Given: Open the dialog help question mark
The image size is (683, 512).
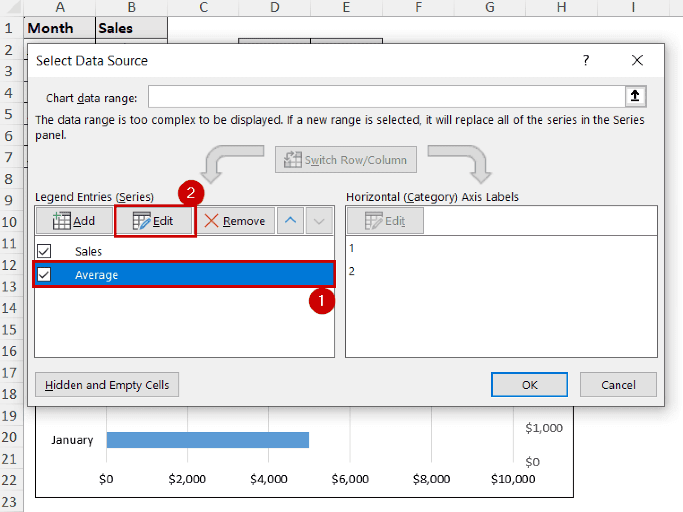Looking at the screenshot, I should coord(586,61).
